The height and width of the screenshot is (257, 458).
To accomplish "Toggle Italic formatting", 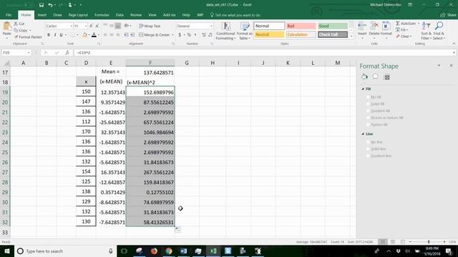I will 54,35.
